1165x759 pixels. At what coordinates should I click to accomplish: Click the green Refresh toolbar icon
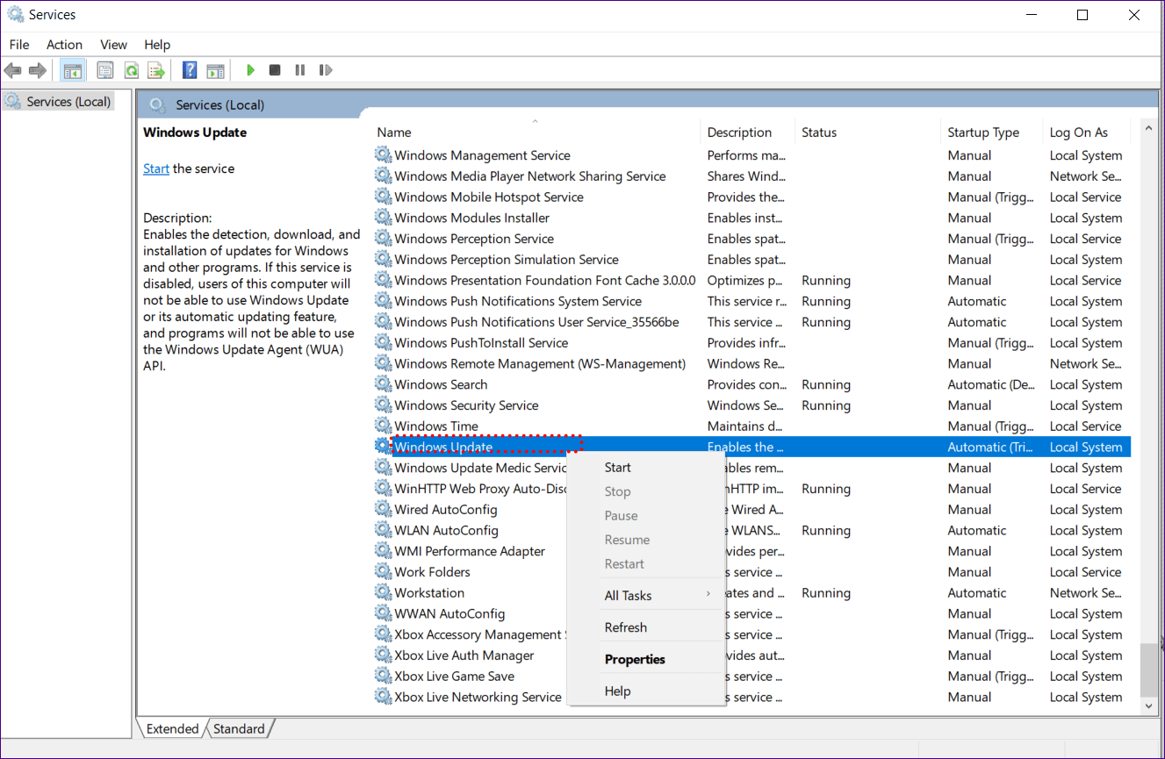tap(131, 70)
